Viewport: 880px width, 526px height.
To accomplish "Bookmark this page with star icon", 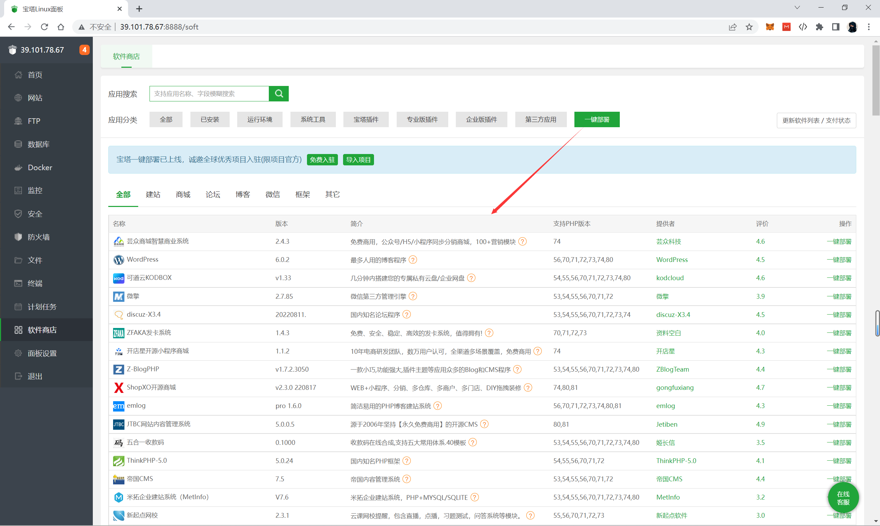I will click(749, 27).
